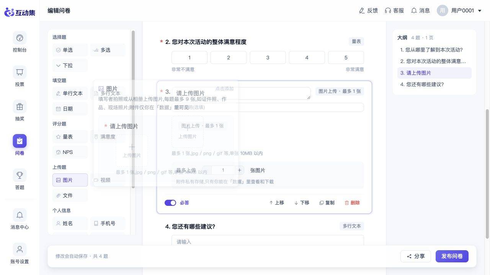The width and height of the screenshot is (490, 275).
Task: Click the 编辑问卷 page title
Action: coord(59,11)
